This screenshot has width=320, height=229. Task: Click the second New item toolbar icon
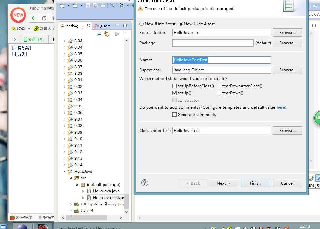(75, 5)
